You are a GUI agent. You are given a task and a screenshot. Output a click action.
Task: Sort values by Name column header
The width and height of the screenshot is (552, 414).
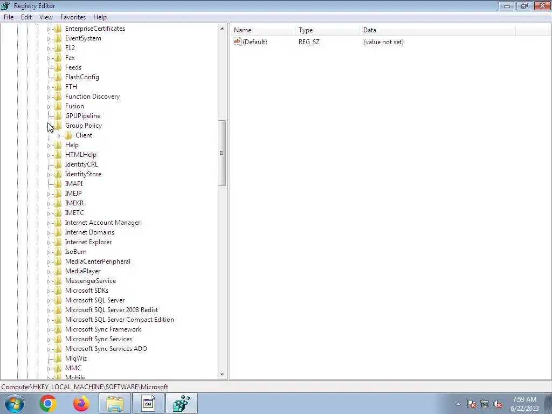coord(263,30)
